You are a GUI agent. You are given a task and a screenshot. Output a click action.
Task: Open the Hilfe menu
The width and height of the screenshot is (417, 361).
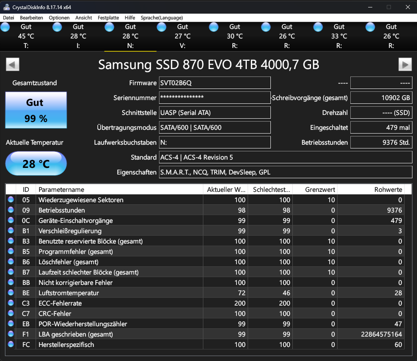tap(130, 18)
